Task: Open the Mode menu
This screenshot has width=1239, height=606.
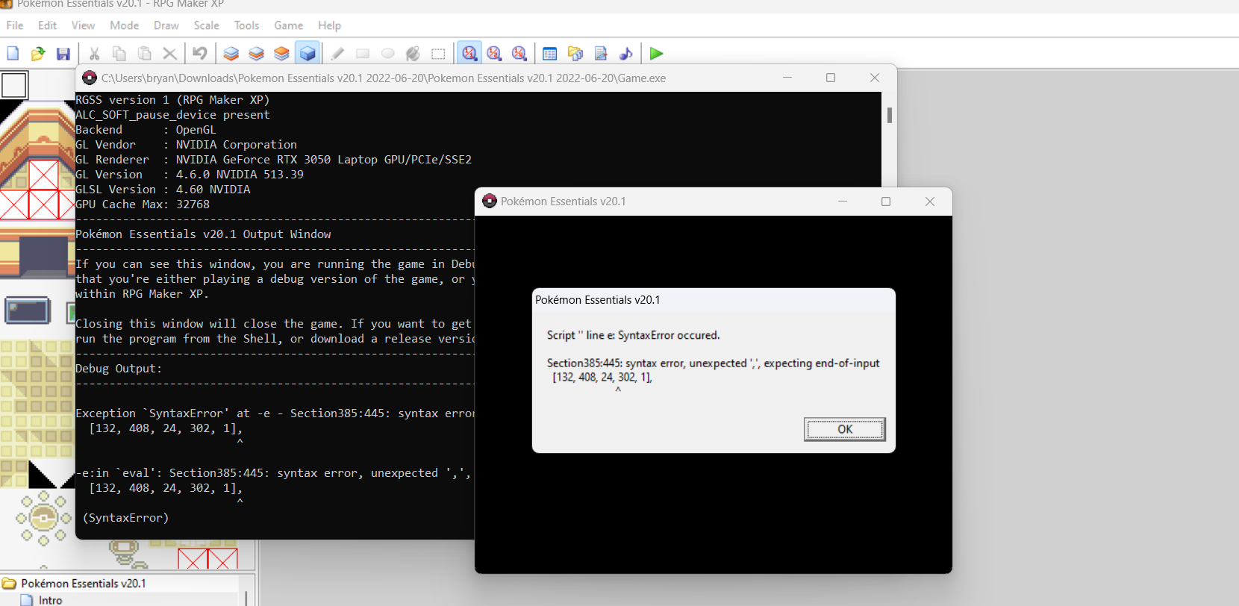Action: click(124, 25)
